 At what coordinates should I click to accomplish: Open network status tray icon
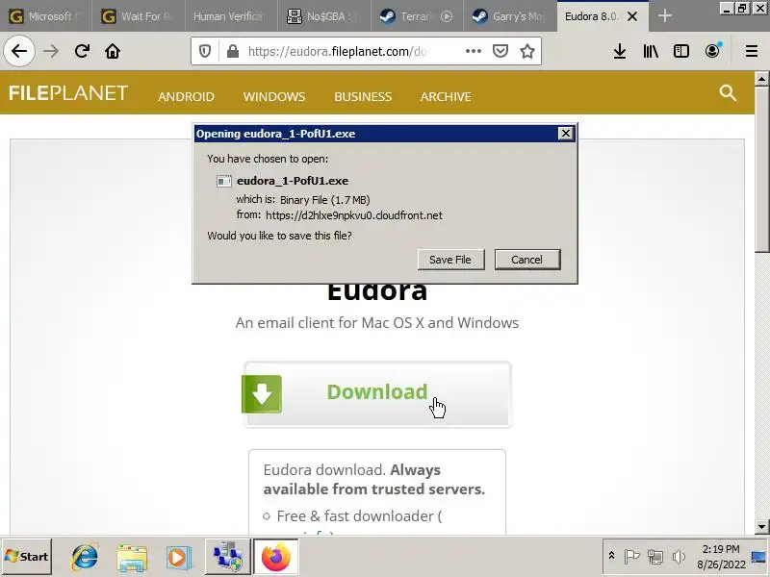point(655,557)
